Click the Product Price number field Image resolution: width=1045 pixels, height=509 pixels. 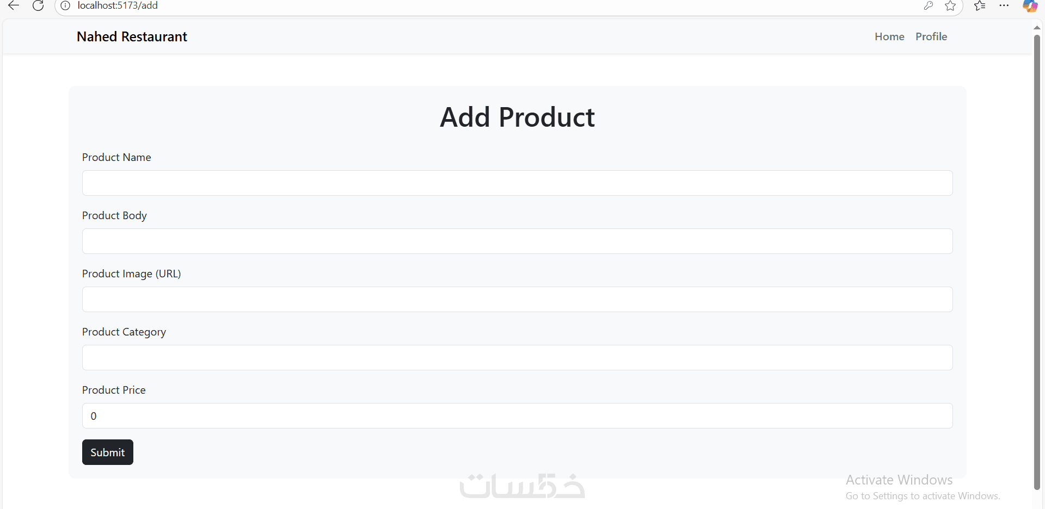point(517,416)
